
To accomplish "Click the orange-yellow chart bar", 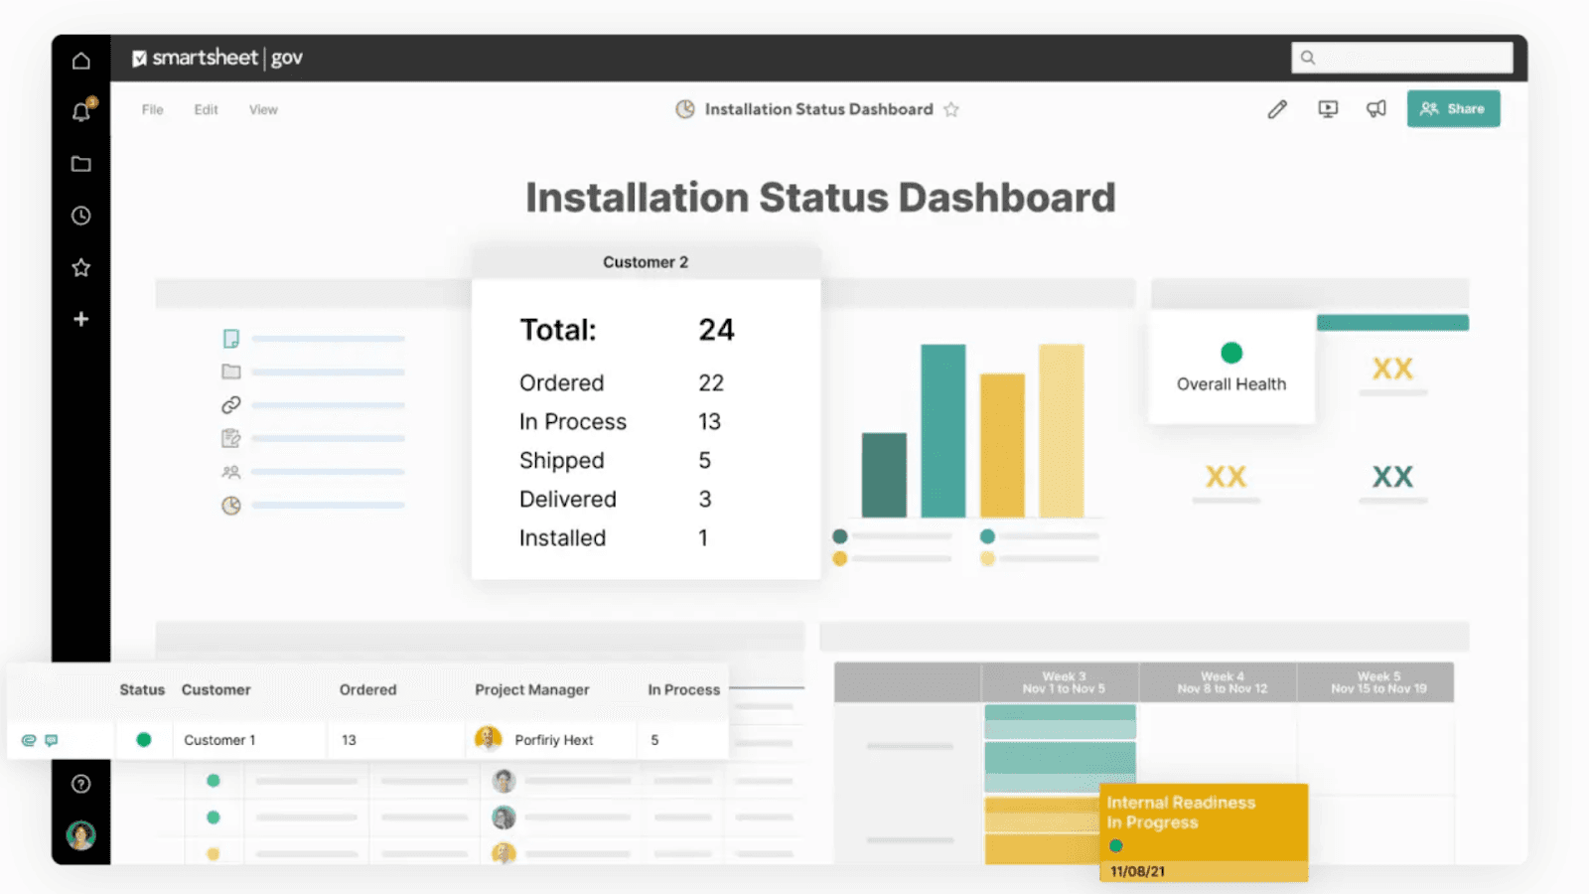I will pos(1002,445).
